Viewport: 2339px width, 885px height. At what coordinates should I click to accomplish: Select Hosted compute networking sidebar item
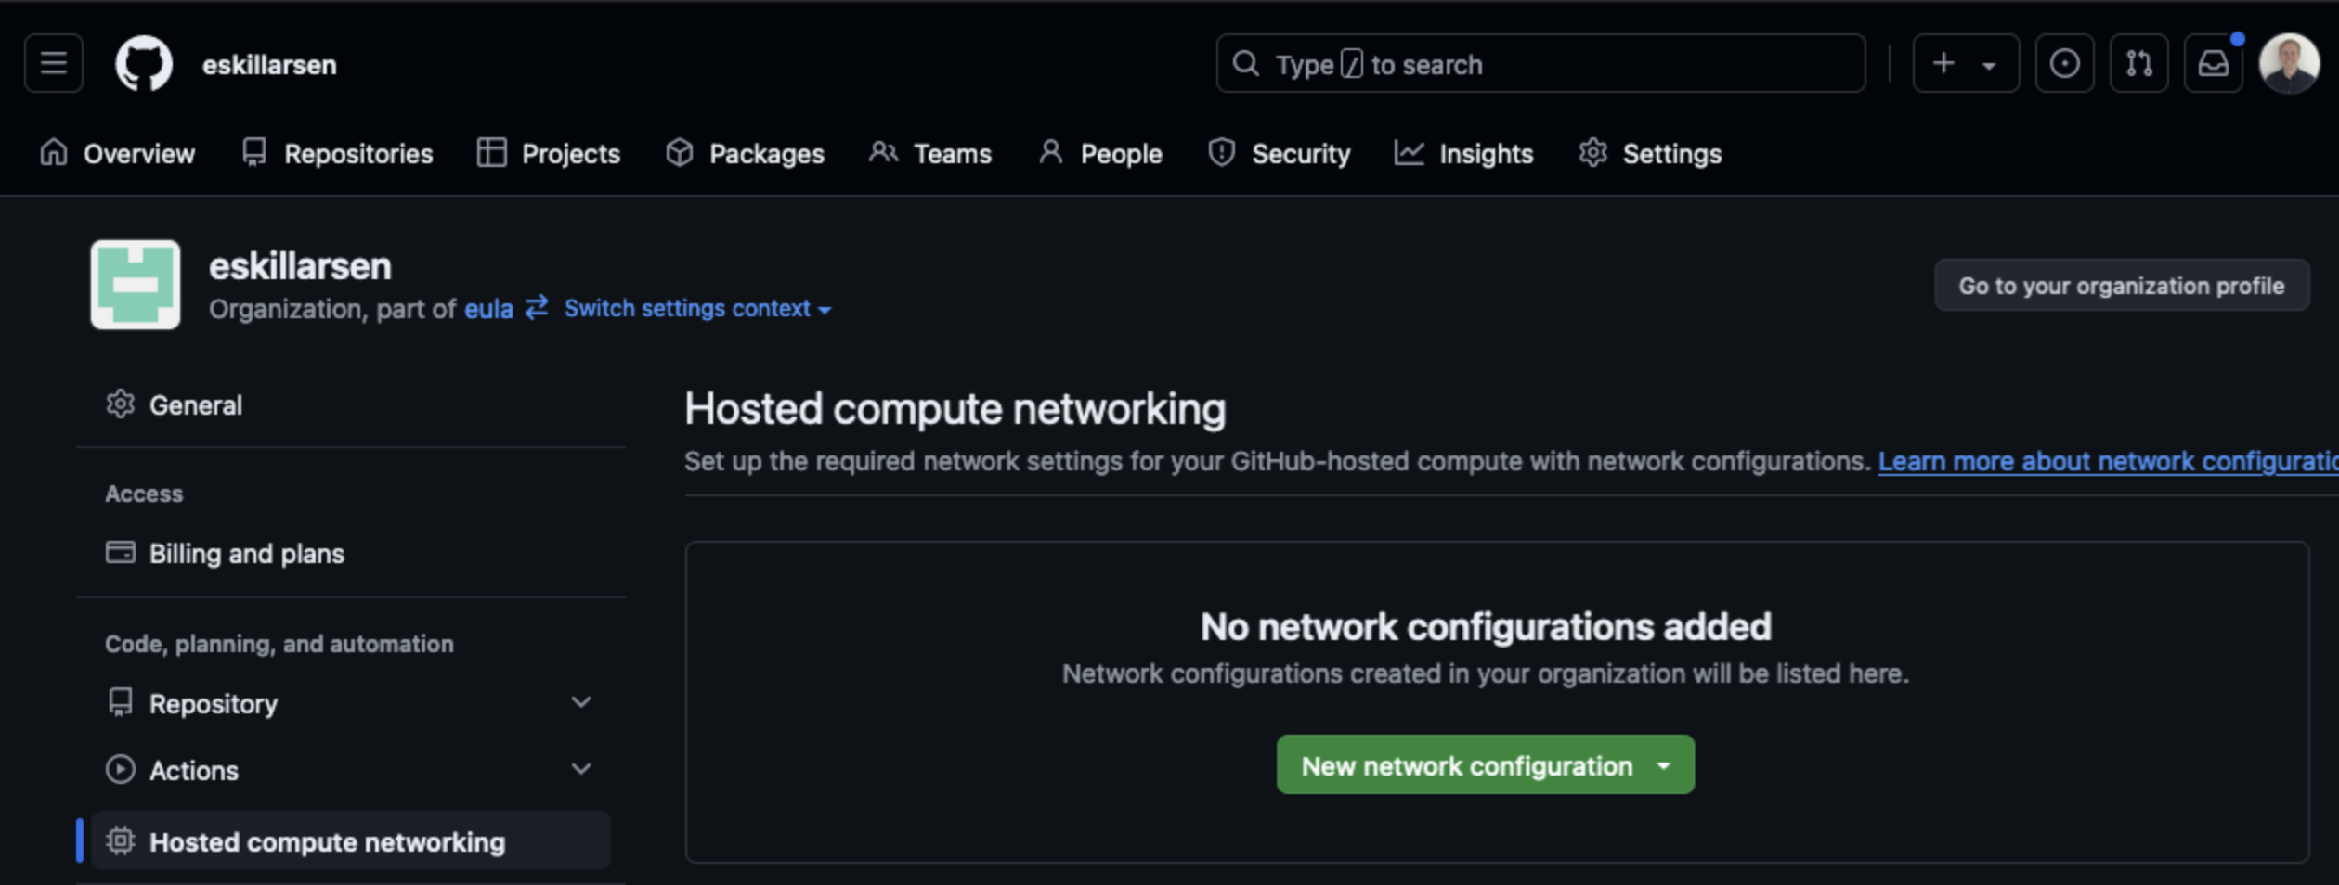click(x=350, y=842)
